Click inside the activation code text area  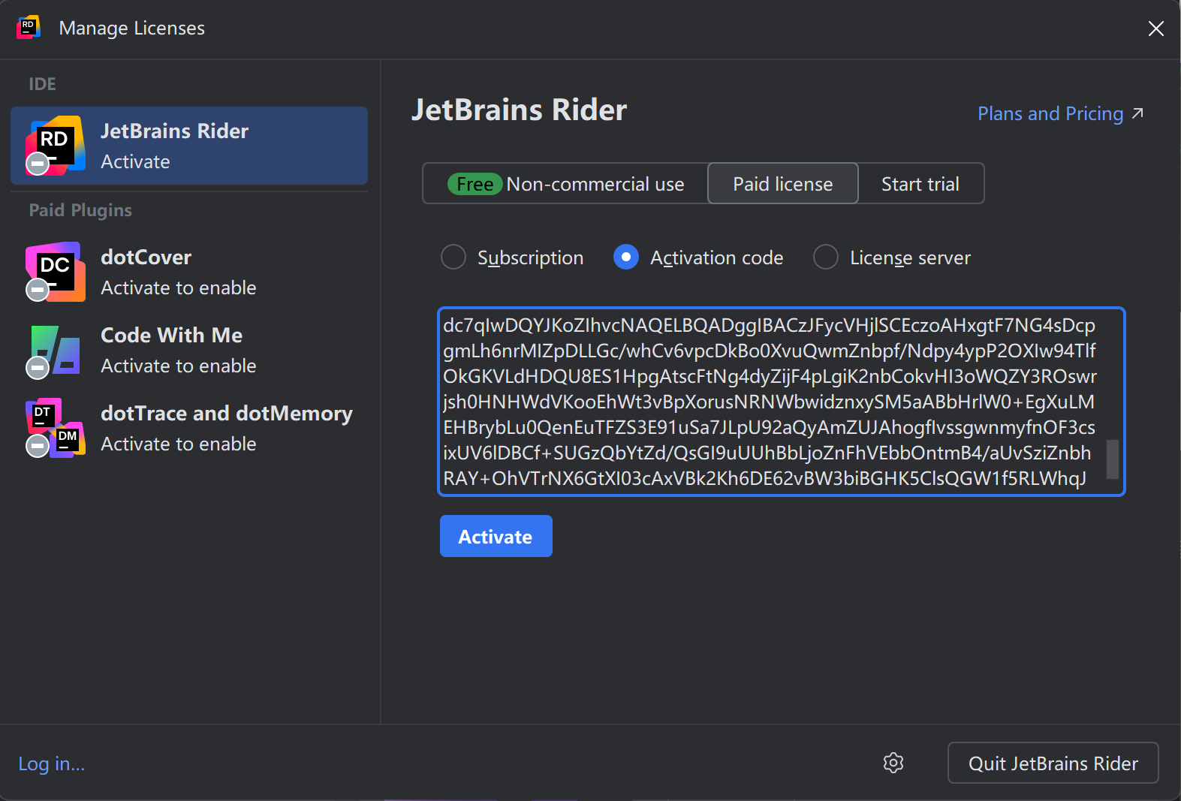click(x=782, y=402)
